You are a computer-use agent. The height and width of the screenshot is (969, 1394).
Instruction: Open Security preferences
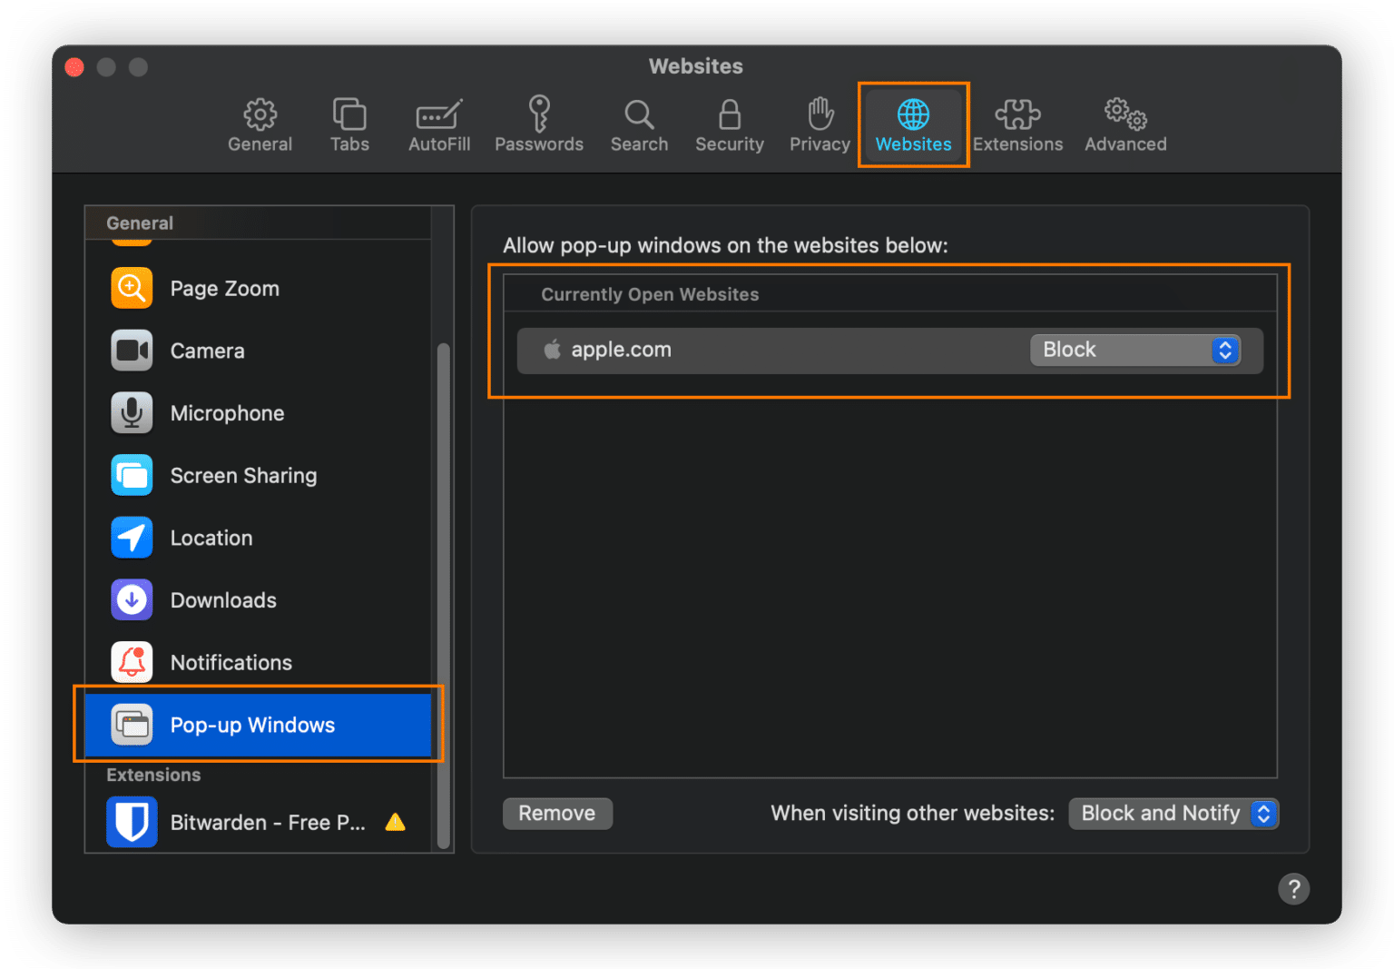[x=729, y=124]
